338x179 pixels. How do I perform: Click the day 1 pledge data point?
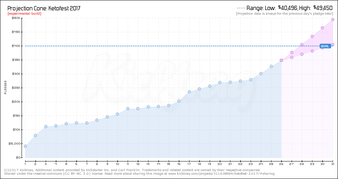tap(25, 146)
